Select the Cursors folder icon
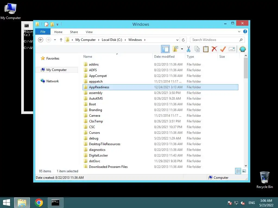 [86, 132]
